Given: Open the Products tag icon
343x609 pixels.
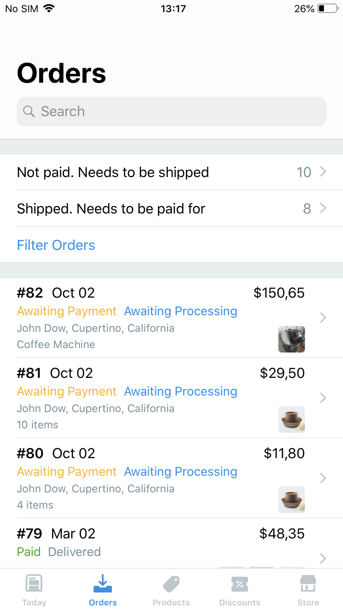Looking at the screenshot, I should tap(171, 584).
